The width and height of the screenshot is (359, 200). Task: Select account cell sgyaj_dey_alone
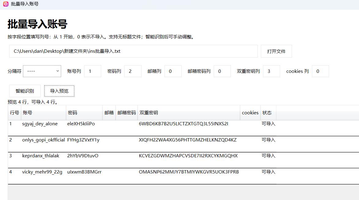[40, 124]
